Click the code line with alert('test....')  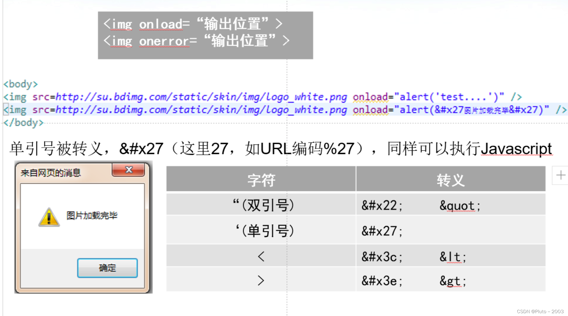click(263, 97)
